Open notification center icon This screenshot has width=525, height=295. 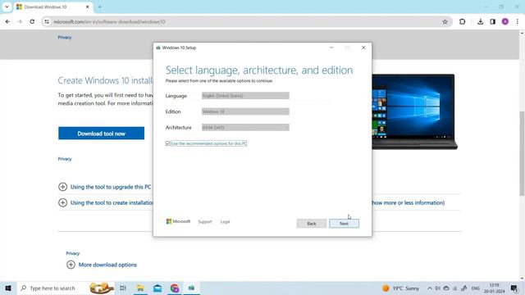(514, 288)
